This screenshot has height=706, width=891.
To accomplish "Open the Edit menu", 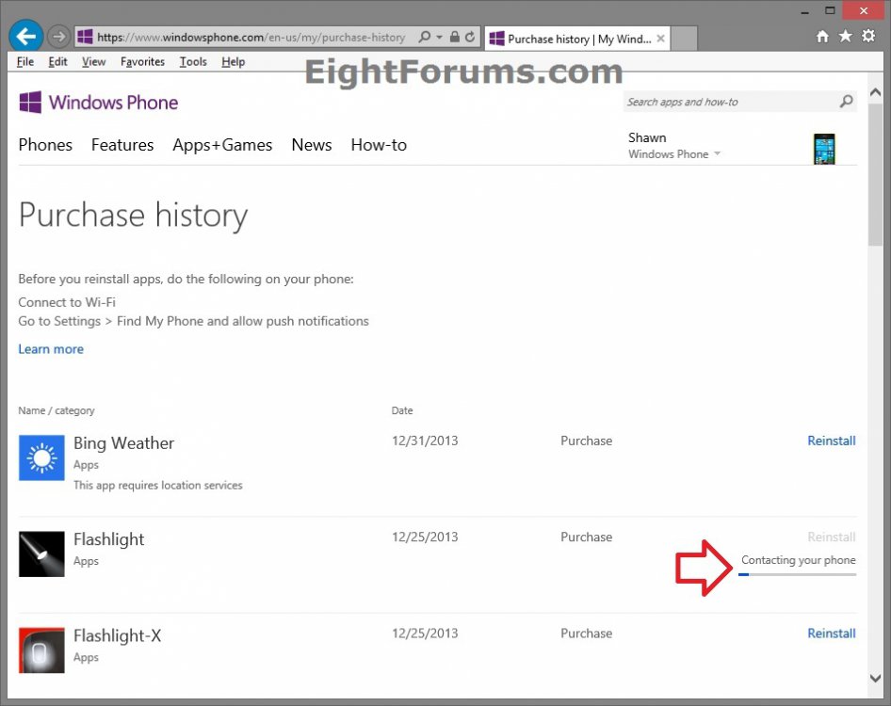I will click(x=57, y=61).
